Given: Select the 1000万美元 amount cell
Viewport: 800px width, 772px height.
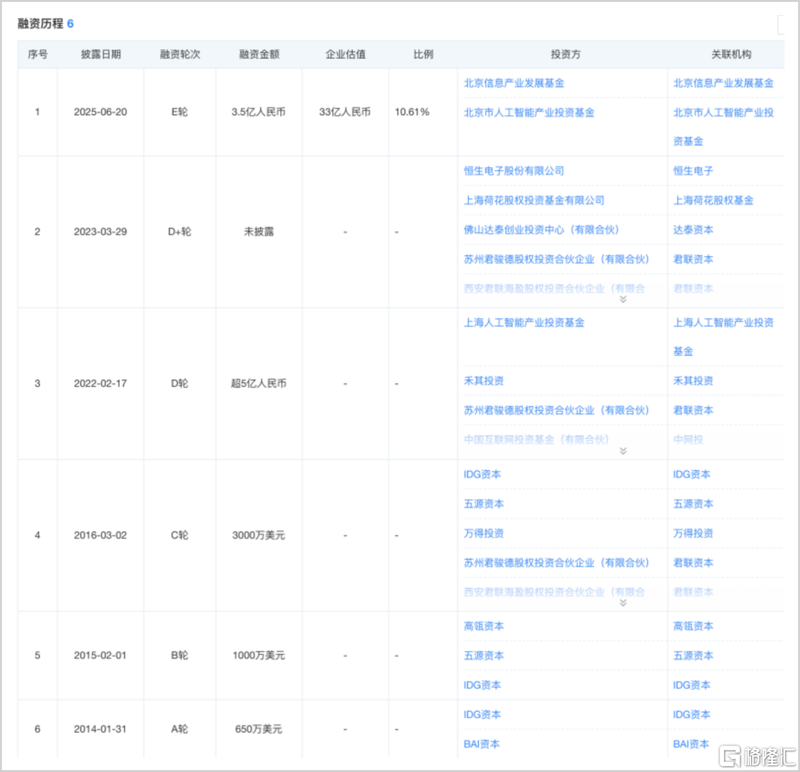Looking at the screenshot, I should (258, 655).
